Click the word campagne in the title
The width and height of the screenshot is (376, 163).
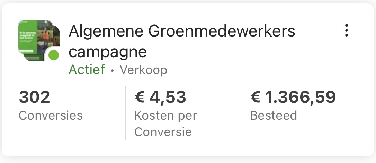click(x=108, y=52)
